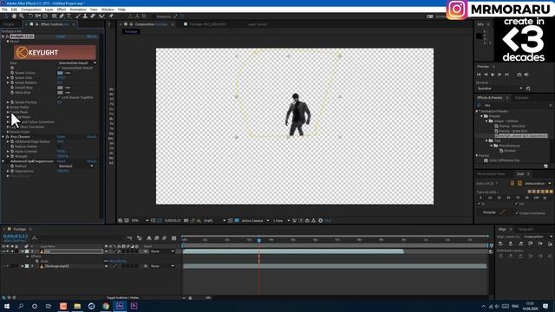Select Keying - green blur preset
Image resolution: width=555 pixels, height=312 pixels.
513,131
